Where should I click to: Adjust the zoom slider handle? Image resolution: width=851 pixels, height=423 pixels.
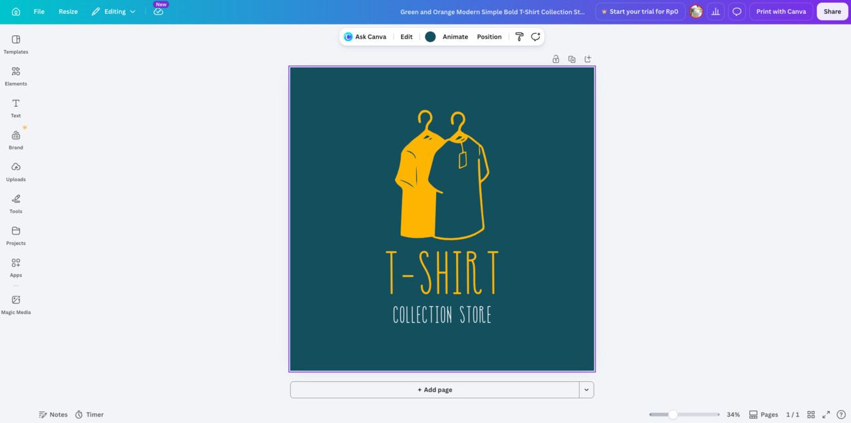(x=673, y=414)
